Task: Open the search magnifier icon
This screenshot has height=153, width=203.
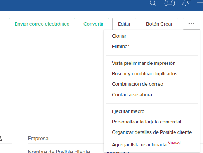Action: click(153, 3)
